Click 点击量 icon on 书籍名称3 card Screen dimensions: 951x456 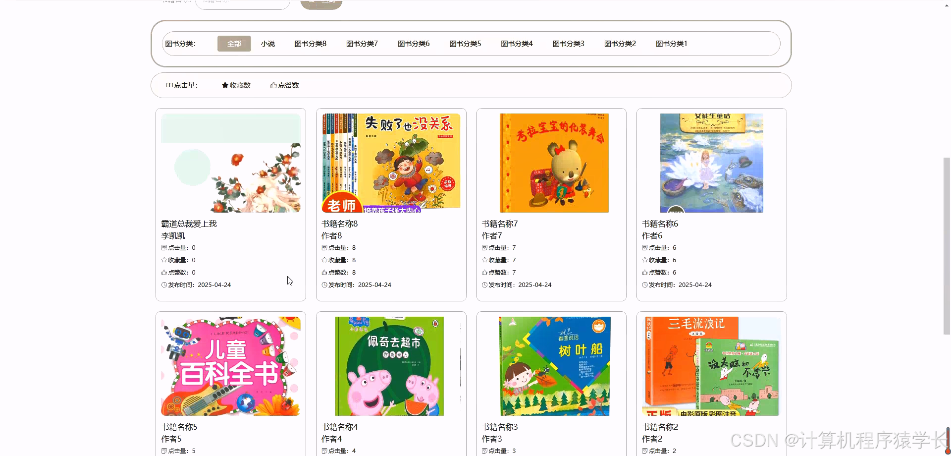(485, 451)
